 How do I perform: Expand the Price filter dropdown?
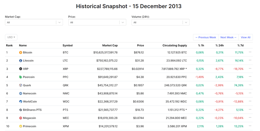pos(123,22)
